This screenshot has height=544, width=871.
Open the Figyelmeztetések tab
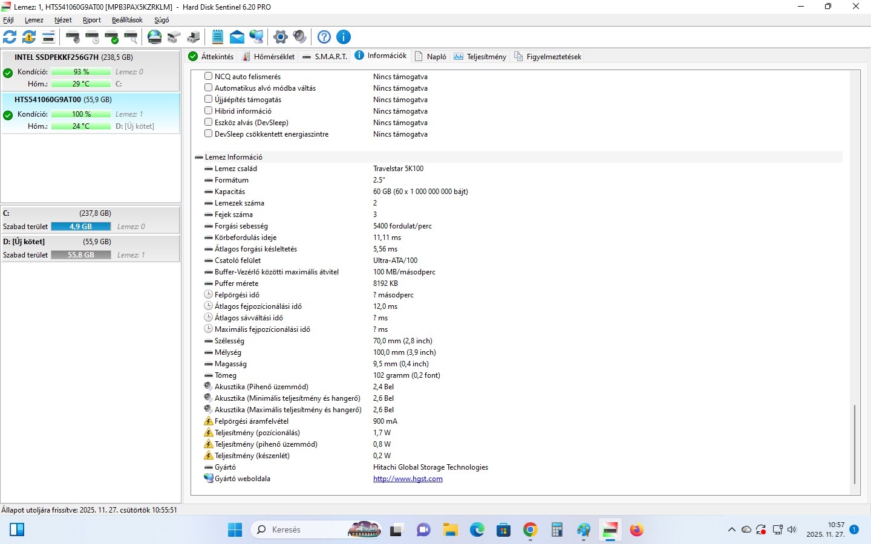548,56
